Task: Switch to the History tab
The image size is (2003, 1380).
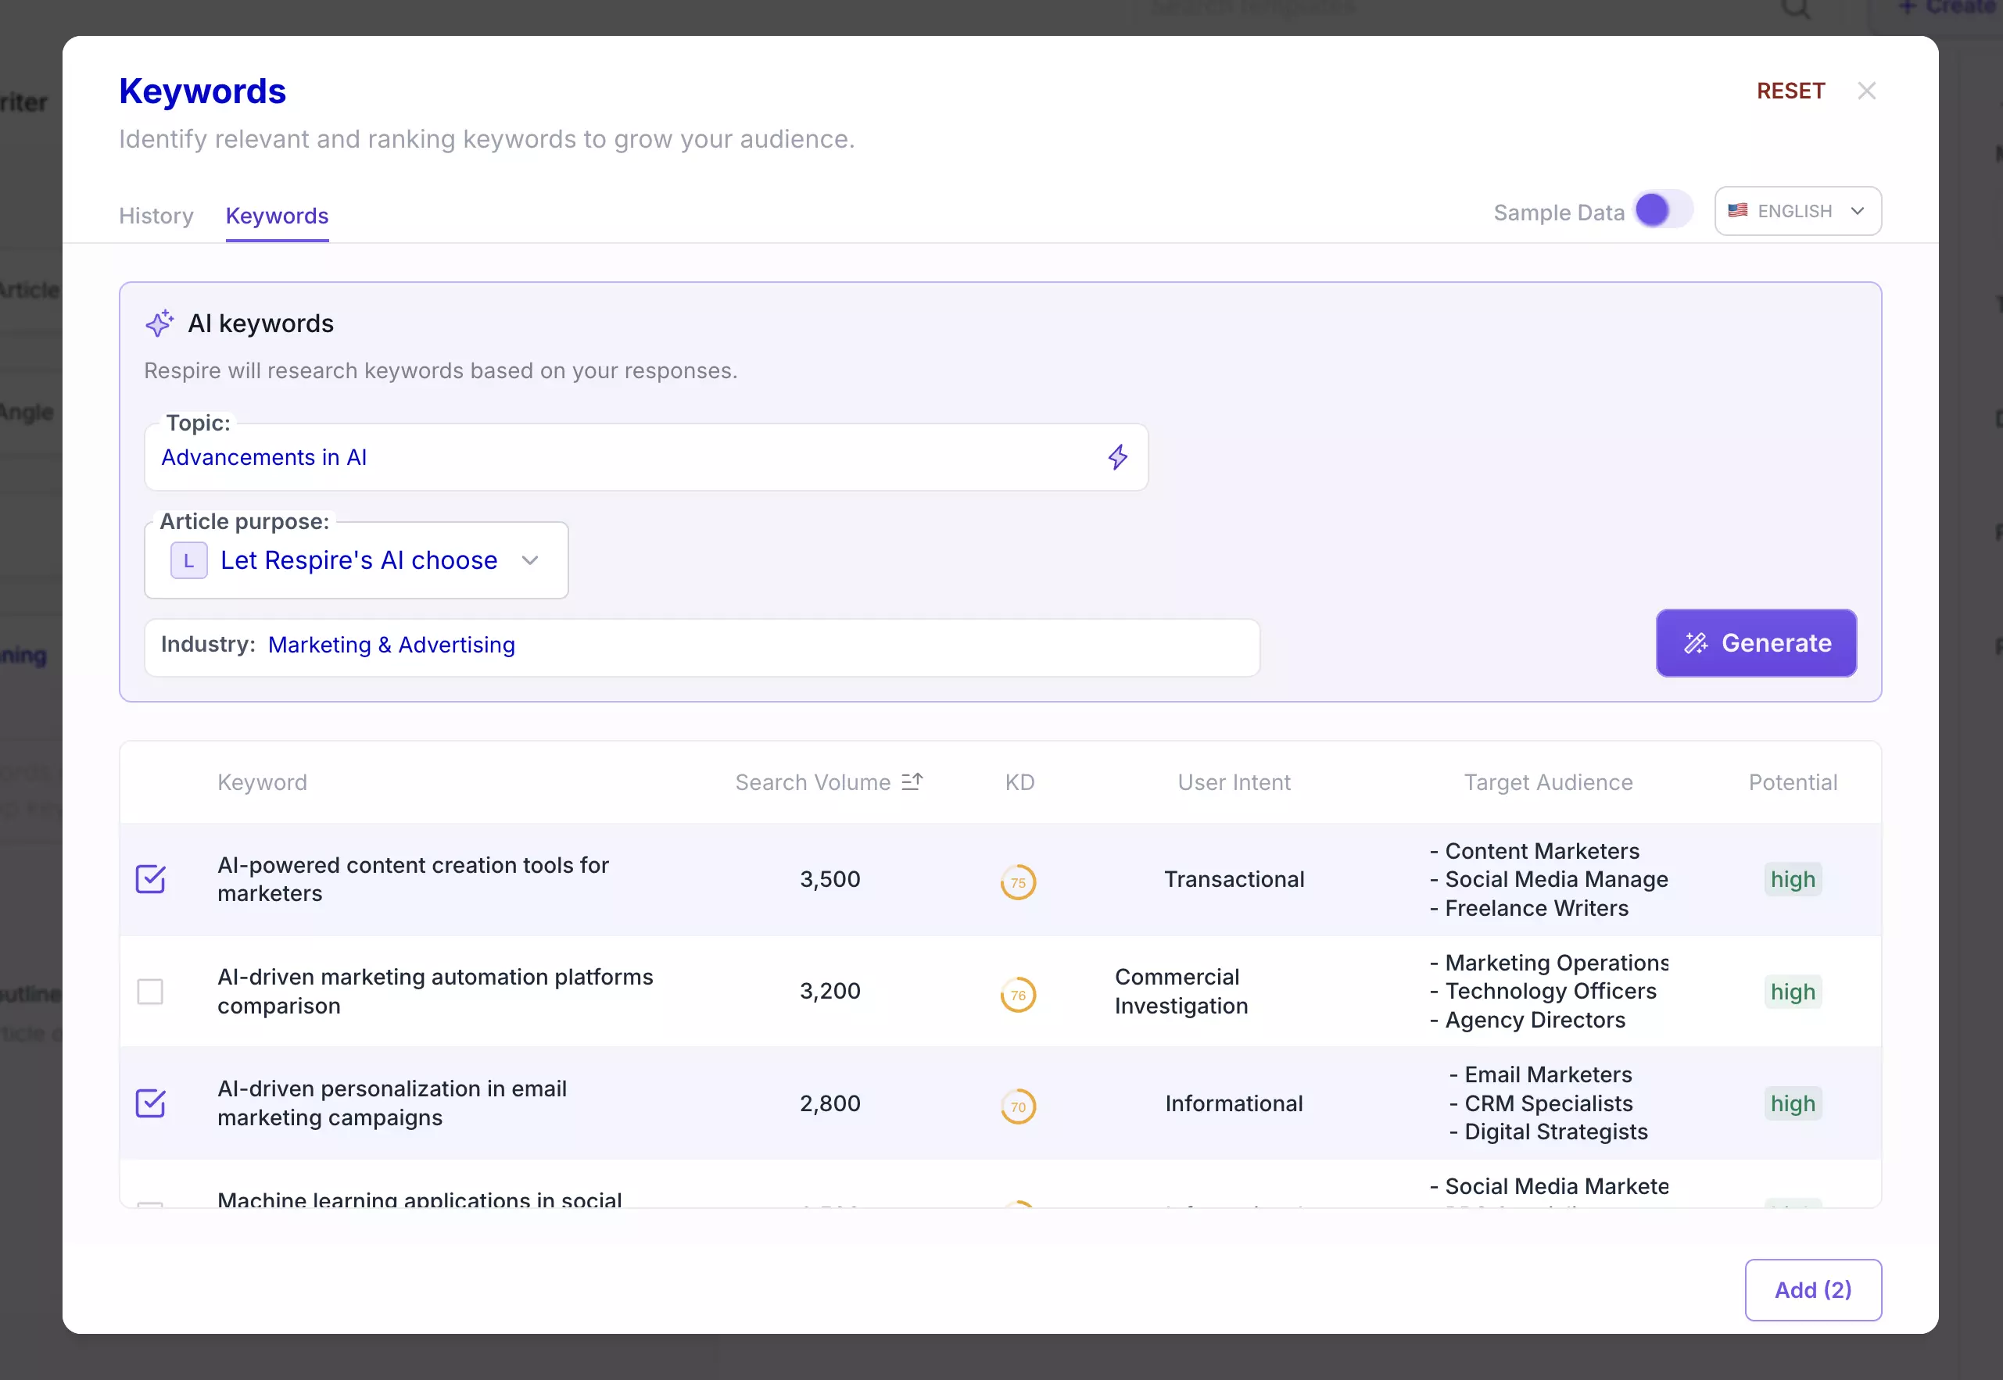Action: [156, 216]
